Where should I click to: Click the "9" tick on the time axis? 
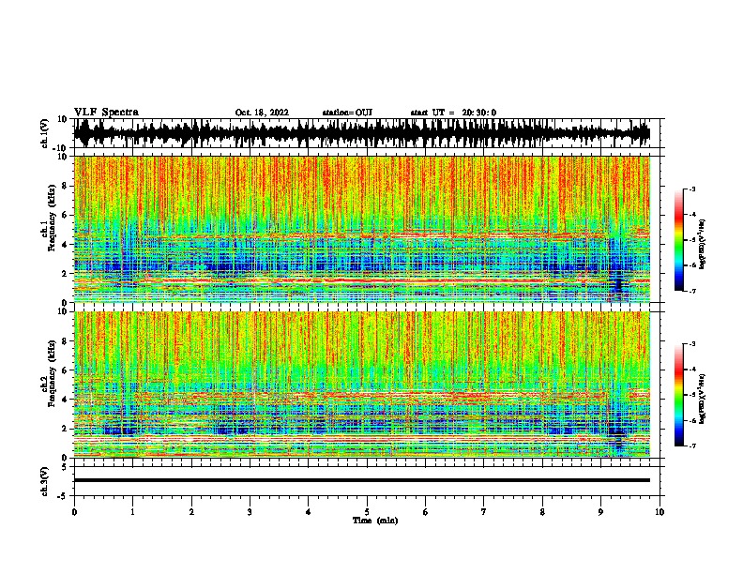600,512
